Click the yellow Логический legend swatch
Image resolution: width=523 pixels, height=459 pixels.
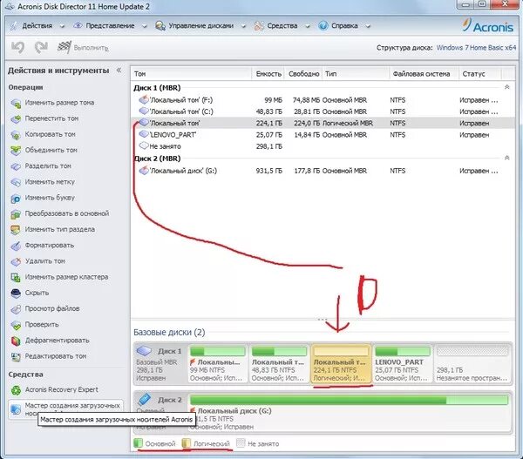click(187, 443)
